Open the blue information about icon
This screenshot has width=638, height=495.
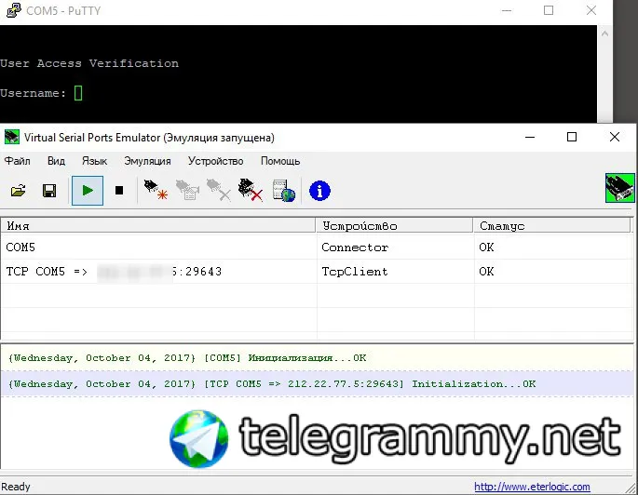pyautogui.click(x=319, y=191)
